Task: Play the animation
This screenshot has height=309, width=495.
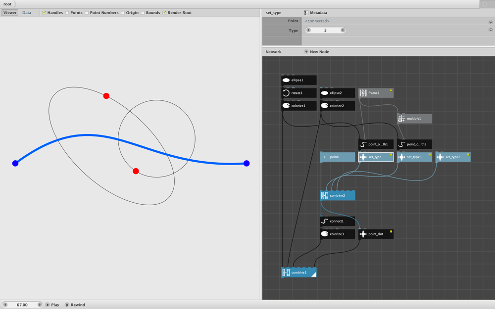Action: tap(52, 305)
